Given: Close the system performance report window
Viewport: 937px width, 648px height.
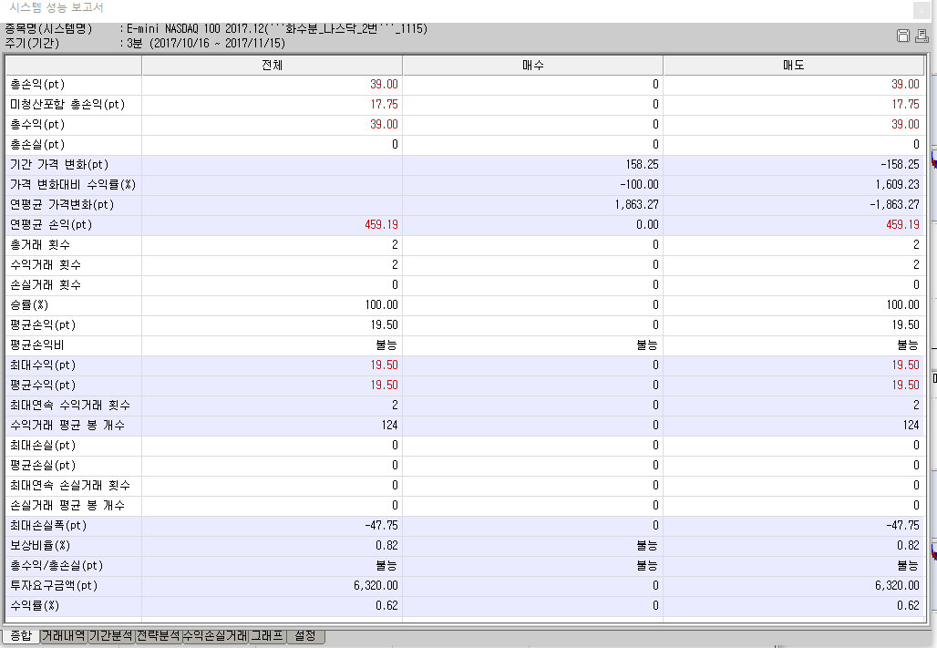Looking at the screenshot, I should point(923,9).
